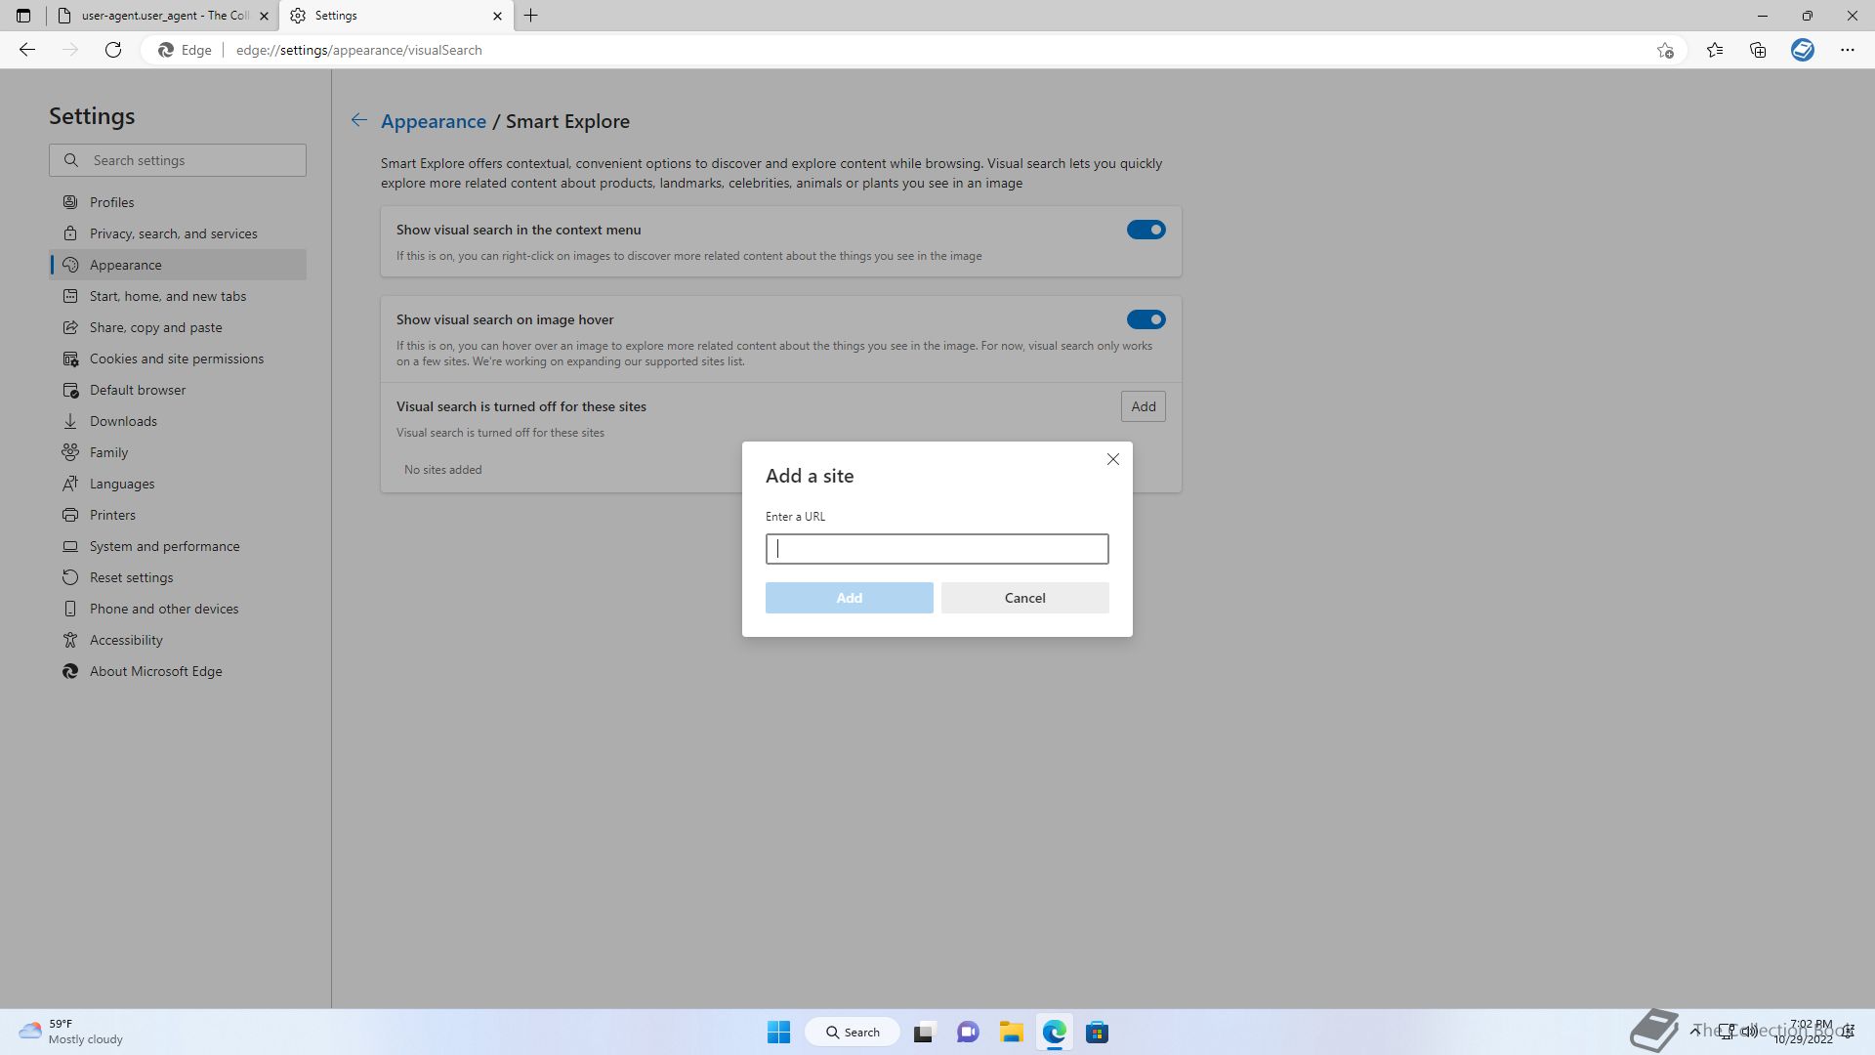
Task: Click the browser Back button
Action: tap(27, 50)
